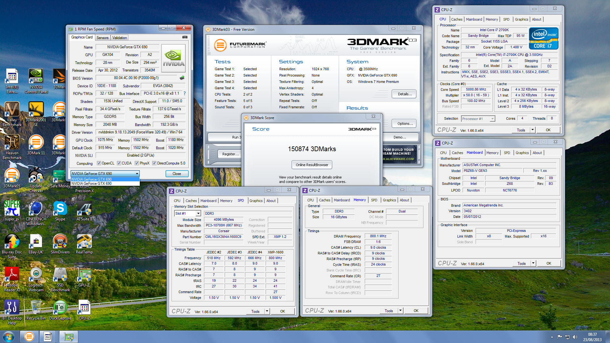610x343 pixels.
Task: Click the Online ResultBrowser button
Action: pyautogui.click(x=312, y=165)
